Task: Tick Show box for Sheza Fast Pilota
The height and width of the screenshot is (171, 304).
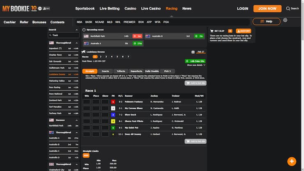Action: pyautogui.click(x=105, y=121)
